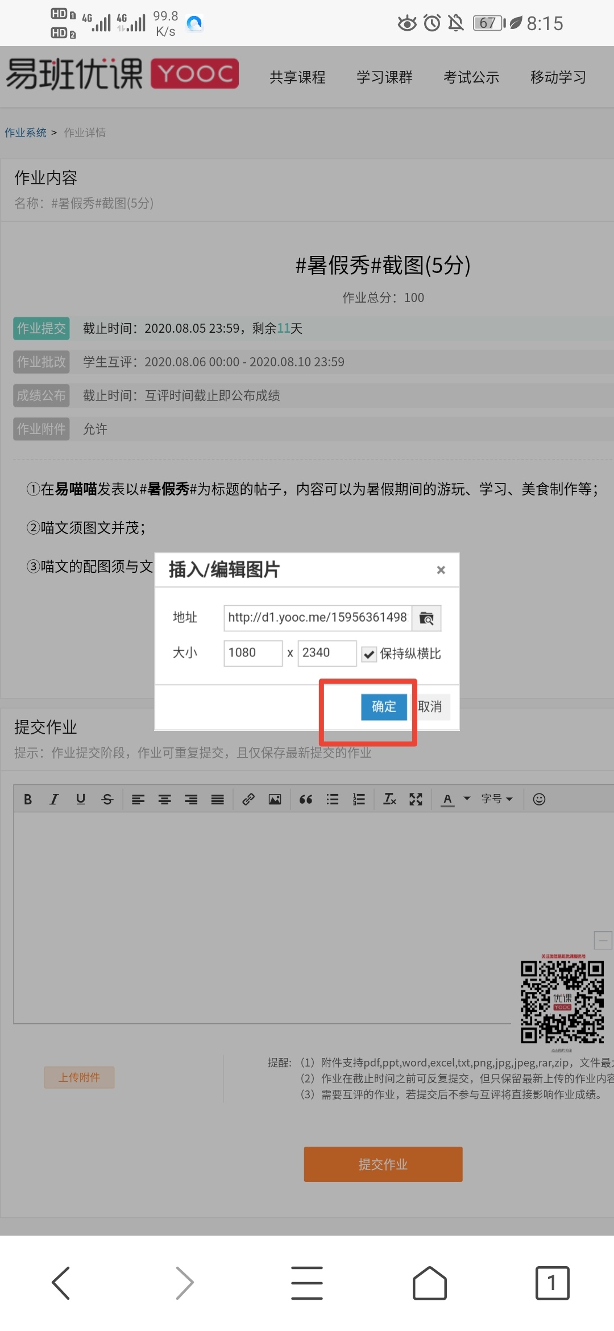
Task: Go to the 考试公示 navigation item
Action: [x=471, y=77]
